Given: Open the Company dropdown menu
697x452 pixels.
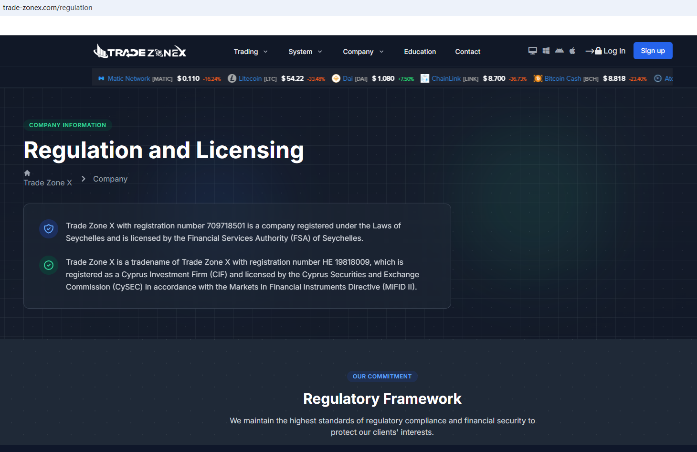Looking at the screenshot, I should [x=363, y=52].
